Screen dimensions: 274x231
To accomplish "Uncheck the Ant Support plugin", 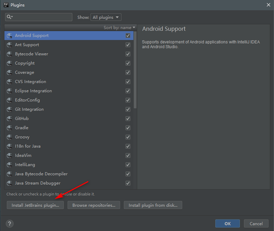I will point(128,45).
